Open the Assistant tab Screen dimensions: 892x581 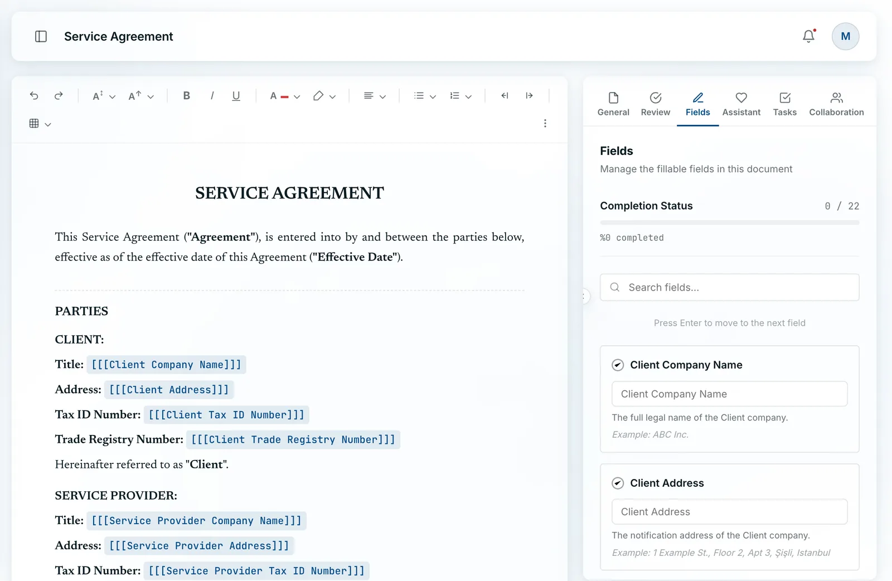[x=741, y=104]
